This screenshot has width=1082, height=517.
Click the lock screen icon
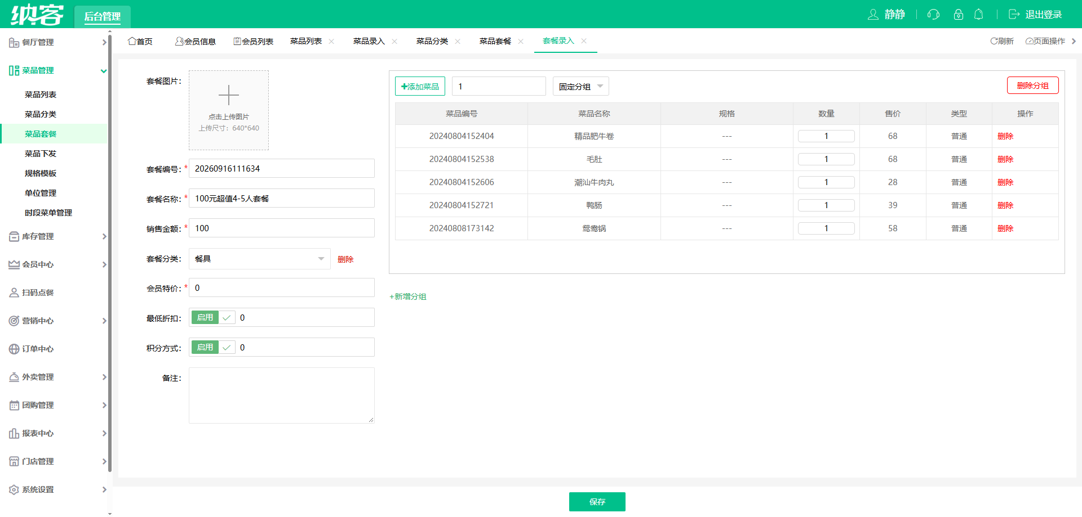(958, 15)
